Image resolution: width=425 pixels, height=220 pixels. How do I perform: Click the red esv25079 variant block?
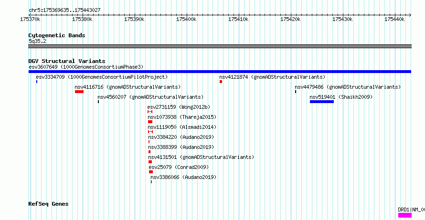151,172
